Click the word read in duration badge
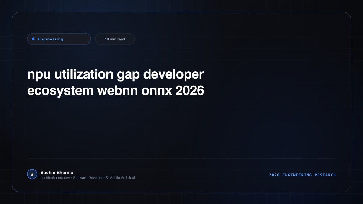 click(121, 39)
